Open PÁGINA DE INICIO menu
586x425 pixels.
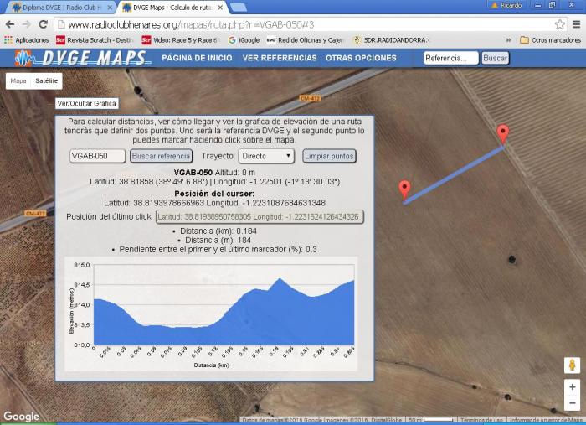pyautogui.click(x=197, y=58)
